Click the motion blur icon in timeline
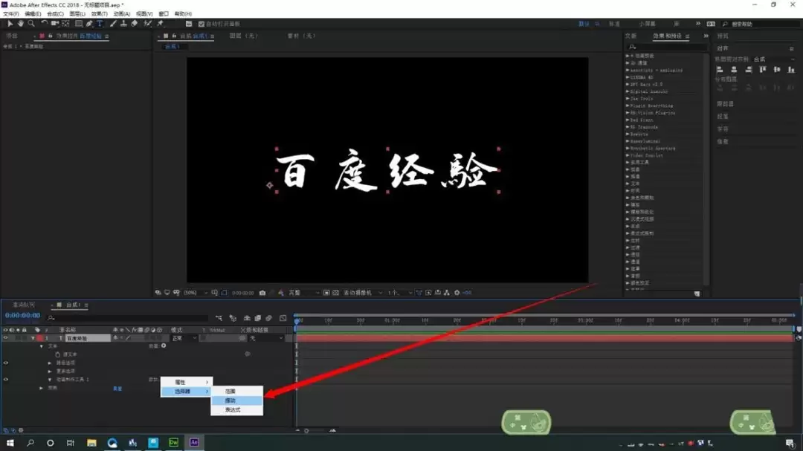Viewport: 803px width, 451px height. tap(269, 319)
